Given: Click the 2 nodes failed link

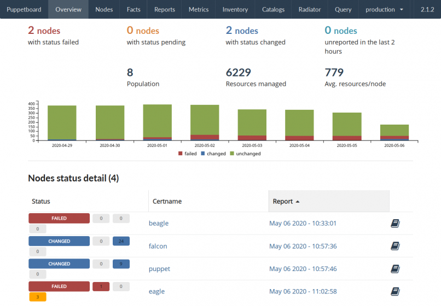Looking at the screenshot, I should 44,31.
